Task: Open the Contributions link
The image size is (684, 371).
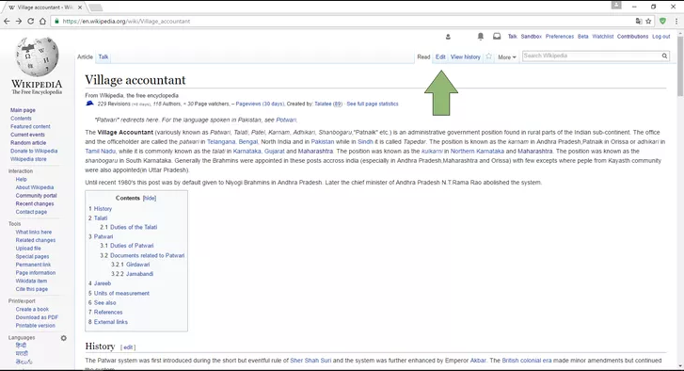Action: tap(632, 37)
